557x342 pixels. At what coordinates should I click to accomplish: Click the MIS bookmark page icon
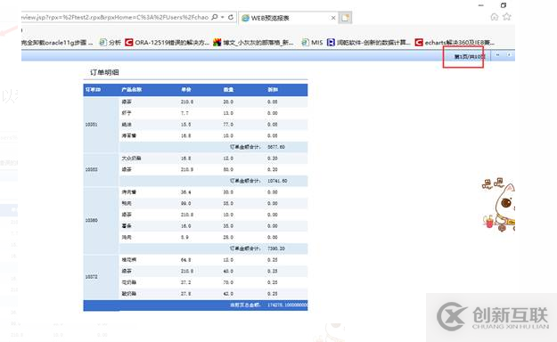(305, 43)
